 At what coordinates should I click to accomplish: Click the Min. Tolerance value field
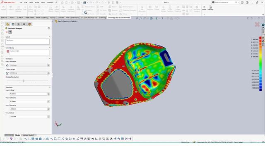29,109
